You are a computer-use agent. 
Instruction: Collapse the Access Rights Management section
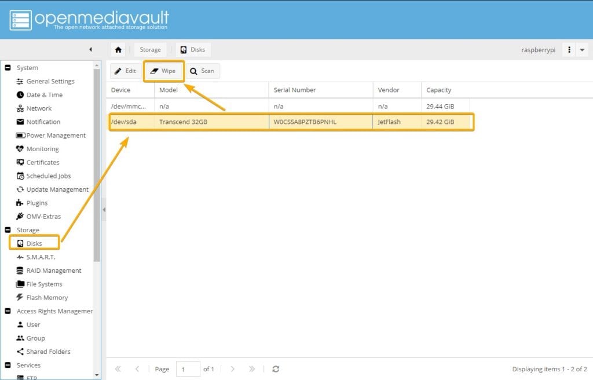8,311
